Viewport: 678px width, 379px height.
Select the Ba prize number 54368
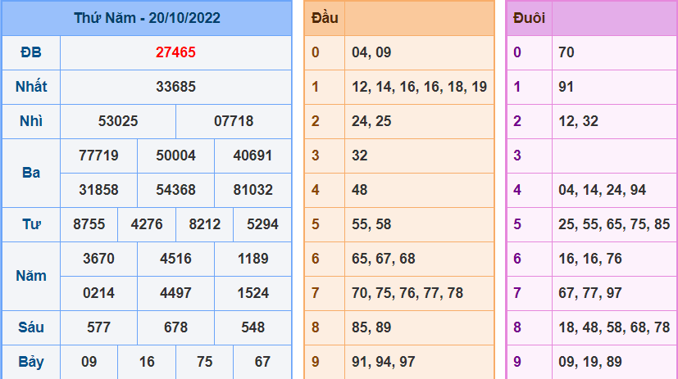(175, 190)
